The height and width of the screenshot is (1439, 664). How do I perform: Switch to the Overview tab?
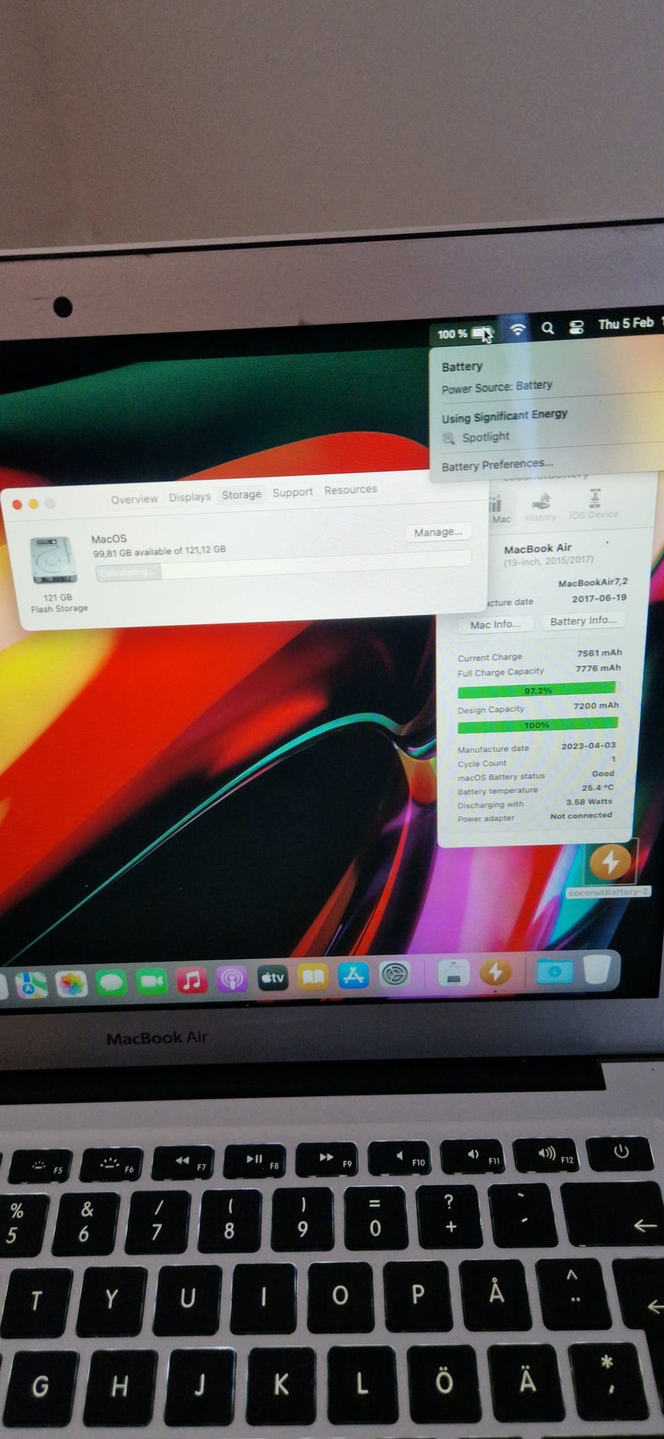[x=134, y=499]
